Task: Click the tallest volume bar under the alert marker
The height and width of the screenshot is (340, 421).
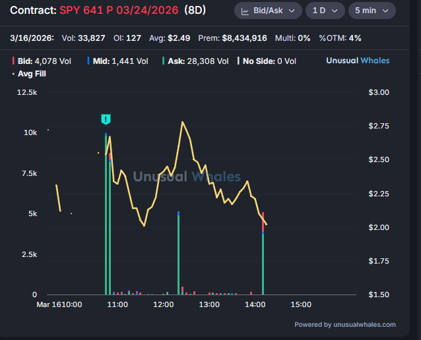Action: point(106,214)
